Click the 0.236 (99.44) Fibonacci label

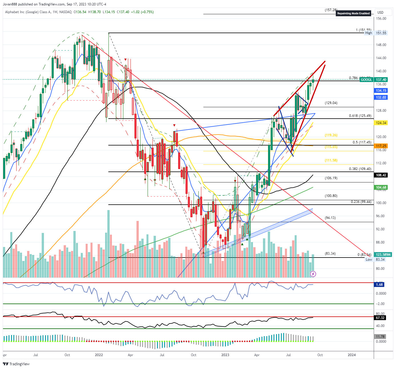[361, 202]
